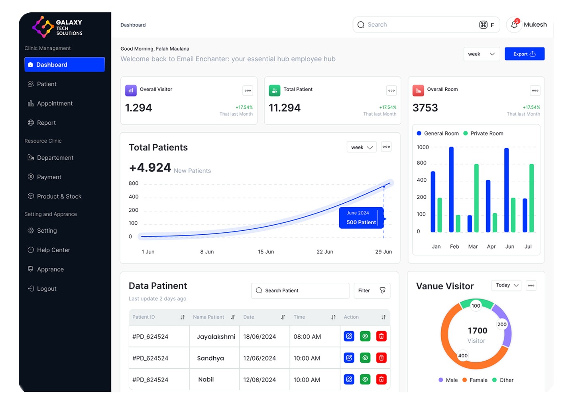Open the Total Patient card three-dot menu
This screenshot has height=408, width=574.
pos(391,91)
